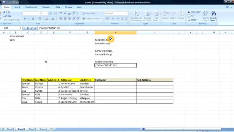Open the Data ribbon tab
The height and width of the screenshot is (132, 234).
[58, 7]
